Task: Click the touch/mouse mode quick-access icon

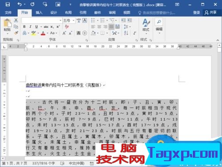Action: click(45, 4)
